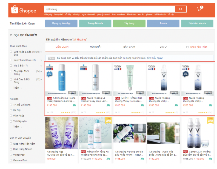
Task: Check the Sản Phẩm Khác category
Action: coord(11,60)
